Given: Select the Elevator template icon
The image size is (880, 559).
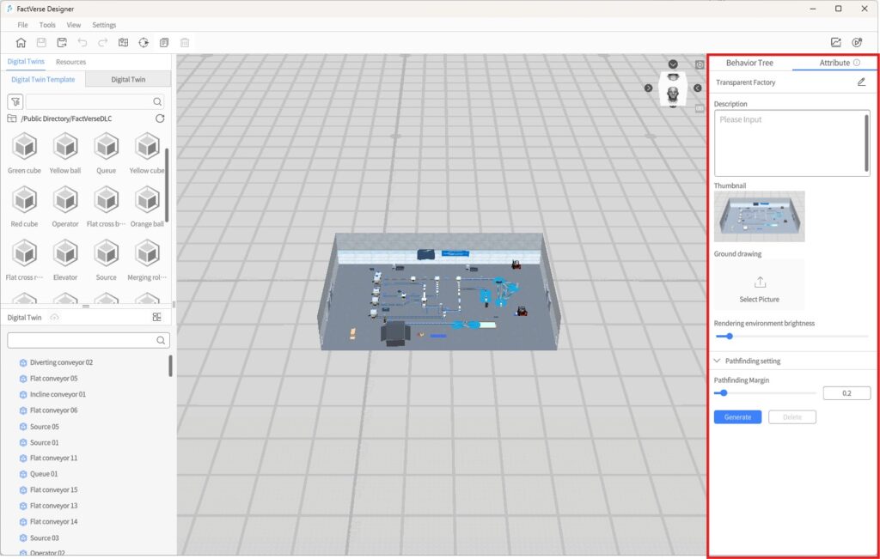Looking at the screenshot, I should [65, 253].
